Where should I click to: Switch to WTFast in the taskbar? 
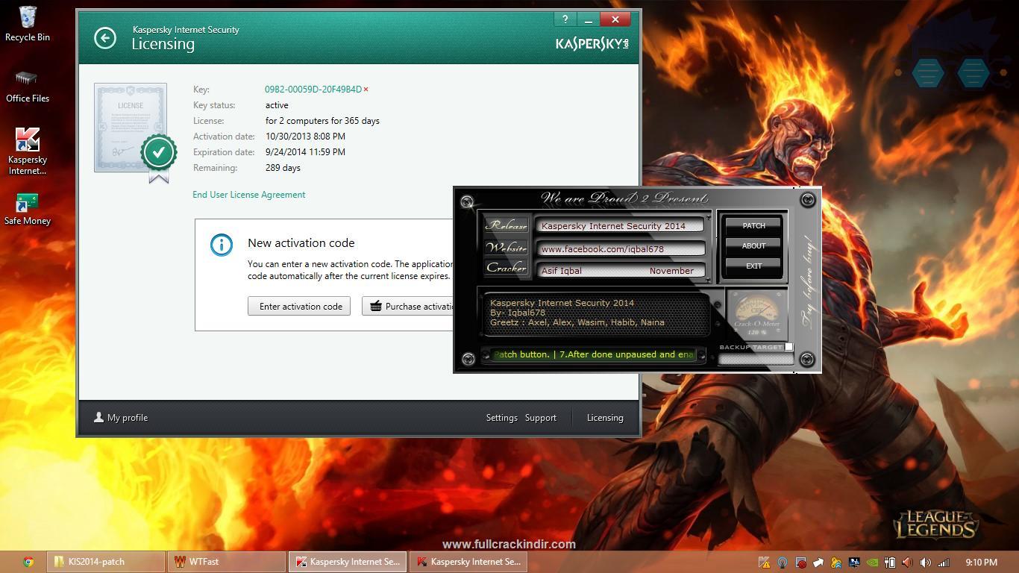click(x=227, y=562)
